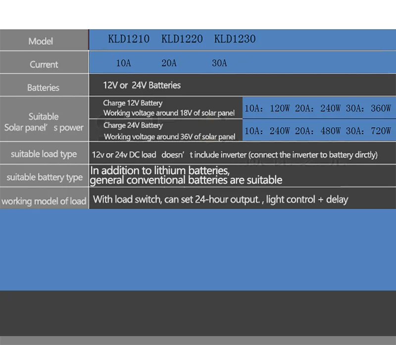Image resolution: width=396 pixels, height=345 pixels.
Task: Click the "Charge 24V Battery" line
Action: pyautogui.click(x=133, y=125)
